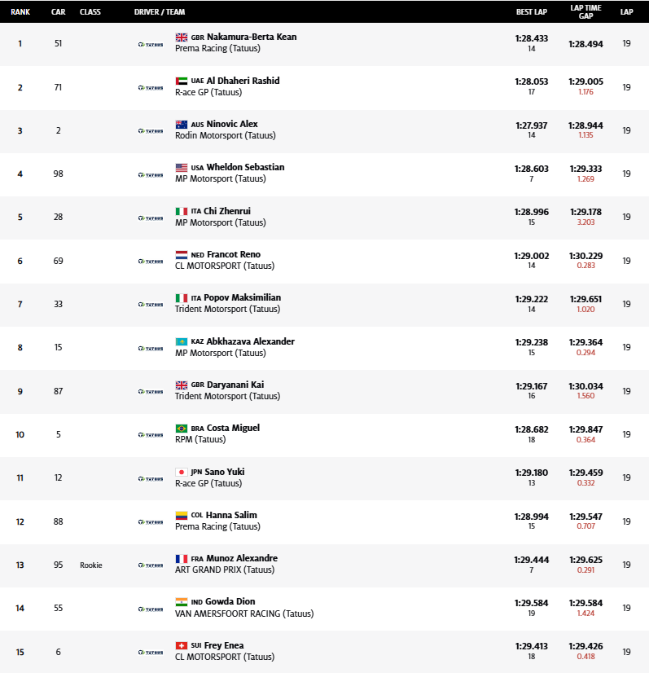The width and height of the screenshot is (649, 673).
Task: Click the Kazakhstan flag beside Abkhazava Alexander
Action: [x=182, y=341]
